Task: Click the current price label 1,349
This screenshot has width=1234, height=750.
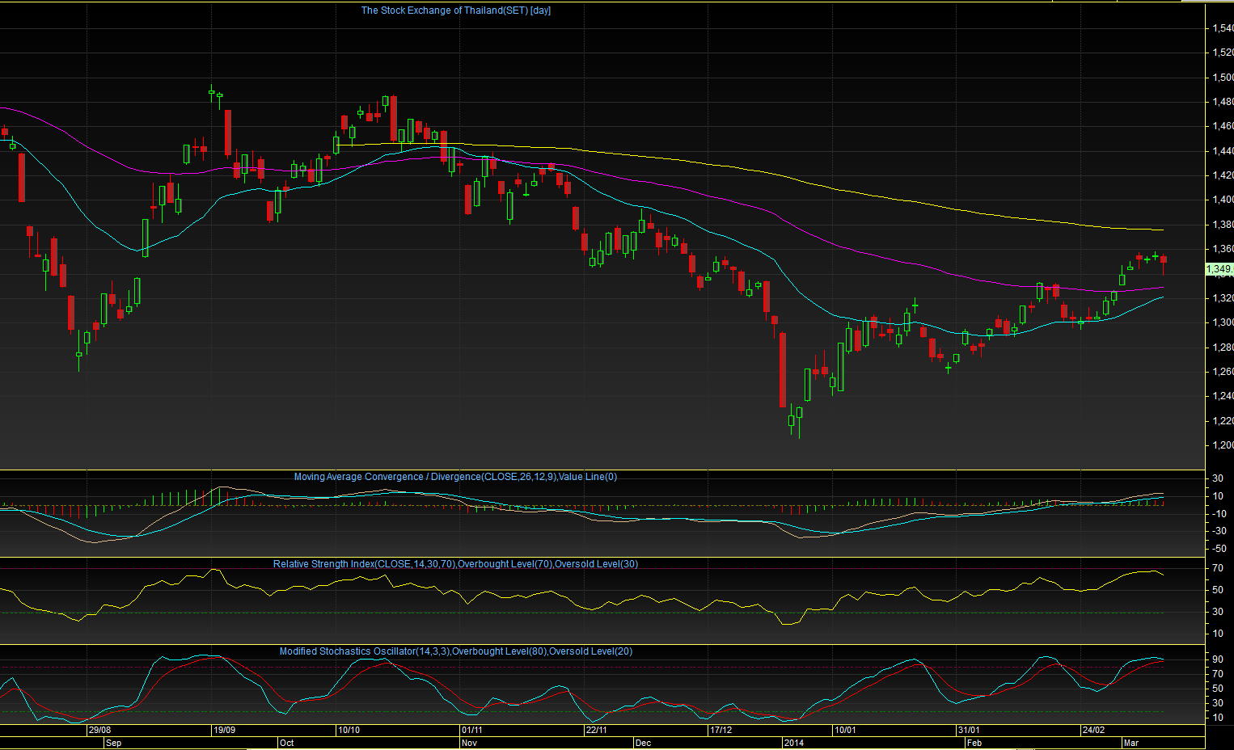Action: tap(1219, 269)
